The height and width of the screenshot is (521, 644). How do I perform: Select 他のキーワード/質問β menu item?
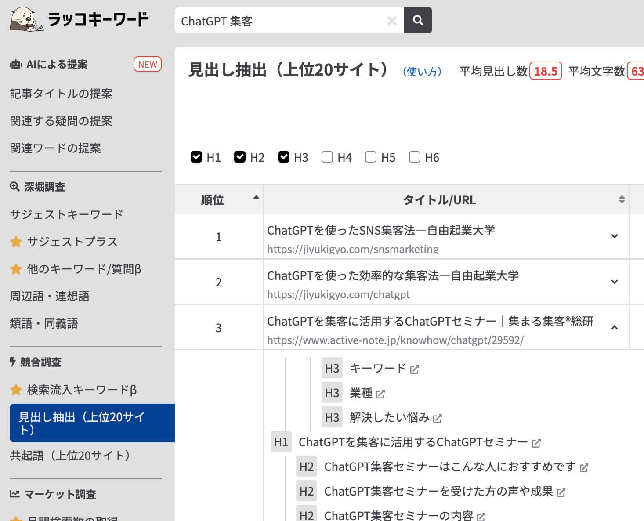click(84, 269)
